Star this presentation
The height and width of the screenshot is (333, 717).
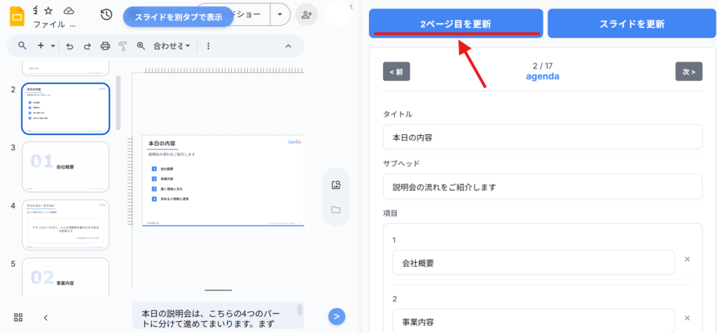pos(49,10)
